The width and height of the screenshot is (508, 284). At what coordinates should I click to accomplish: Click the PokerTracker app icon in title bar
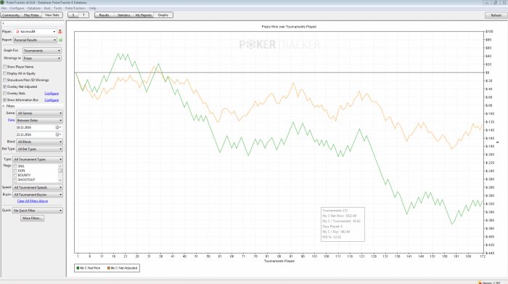(3, 2)
